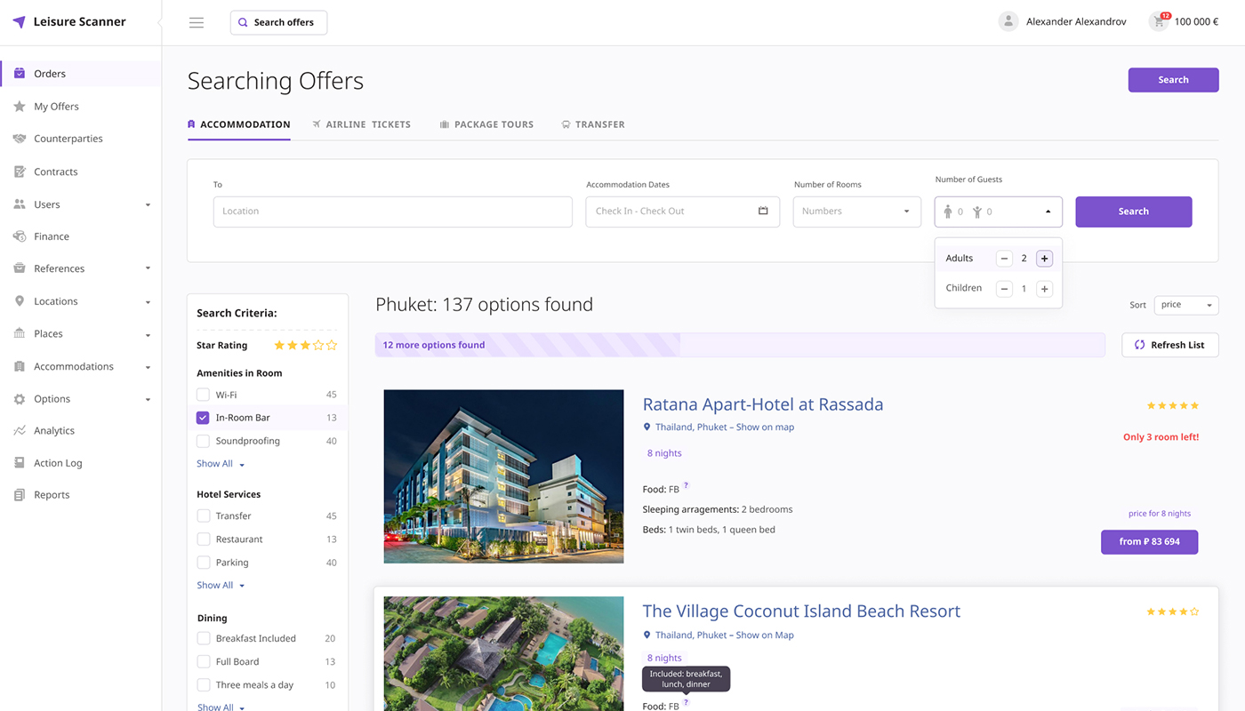
Task: Click the refresh icon in Refresh List
Action: pyautogui.click(x=1139, y=345)
